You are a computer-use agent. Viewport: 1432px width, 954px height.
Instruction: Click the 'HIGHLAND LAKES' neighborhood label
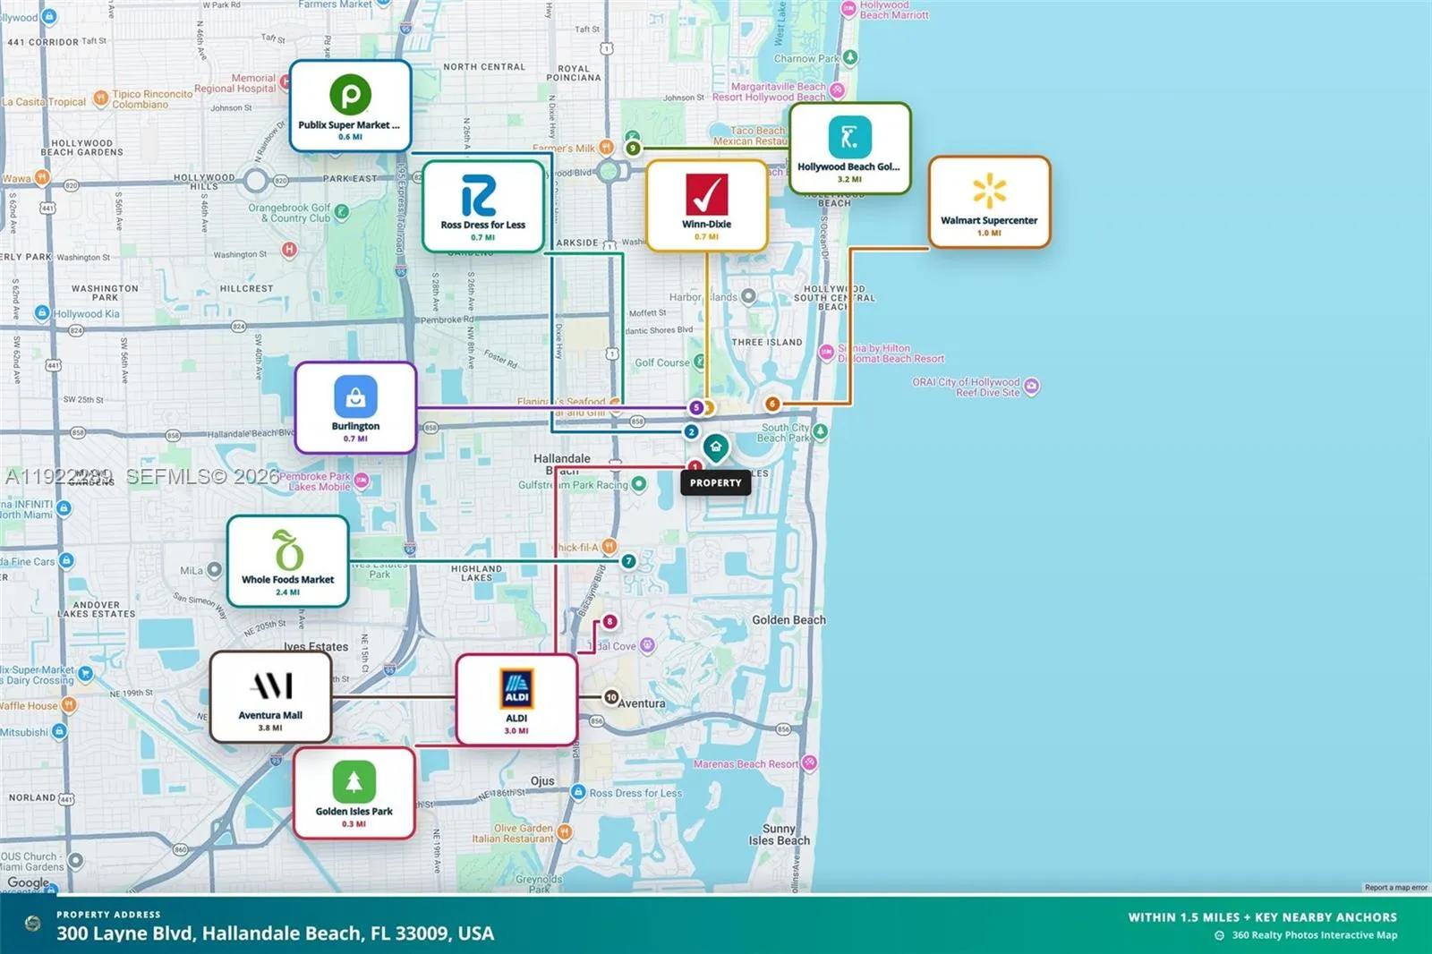(x=476, y=573)
